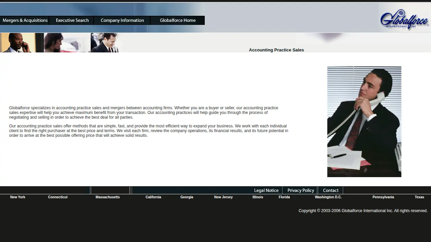Select the Florida office link
The width and height of the screenshot is (431, 242).
click(x=284, y=197)
